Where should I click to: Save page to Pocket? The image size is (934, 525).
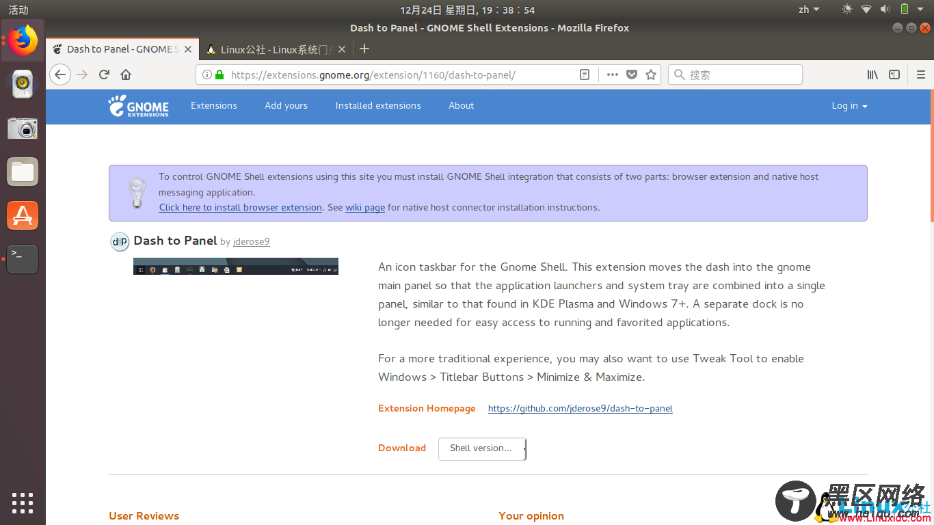pyautogui.click(x=632, y=75)
